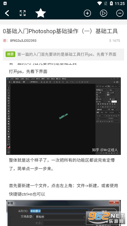
Task: Open the 文档类型 dropdown showing 剪贴板
Action: pos(60,217)
